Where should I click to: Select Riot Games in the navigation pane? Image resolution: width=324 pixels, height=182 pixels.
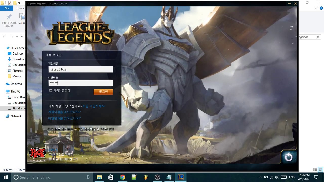pyautogui.click(x=13, y=108)
